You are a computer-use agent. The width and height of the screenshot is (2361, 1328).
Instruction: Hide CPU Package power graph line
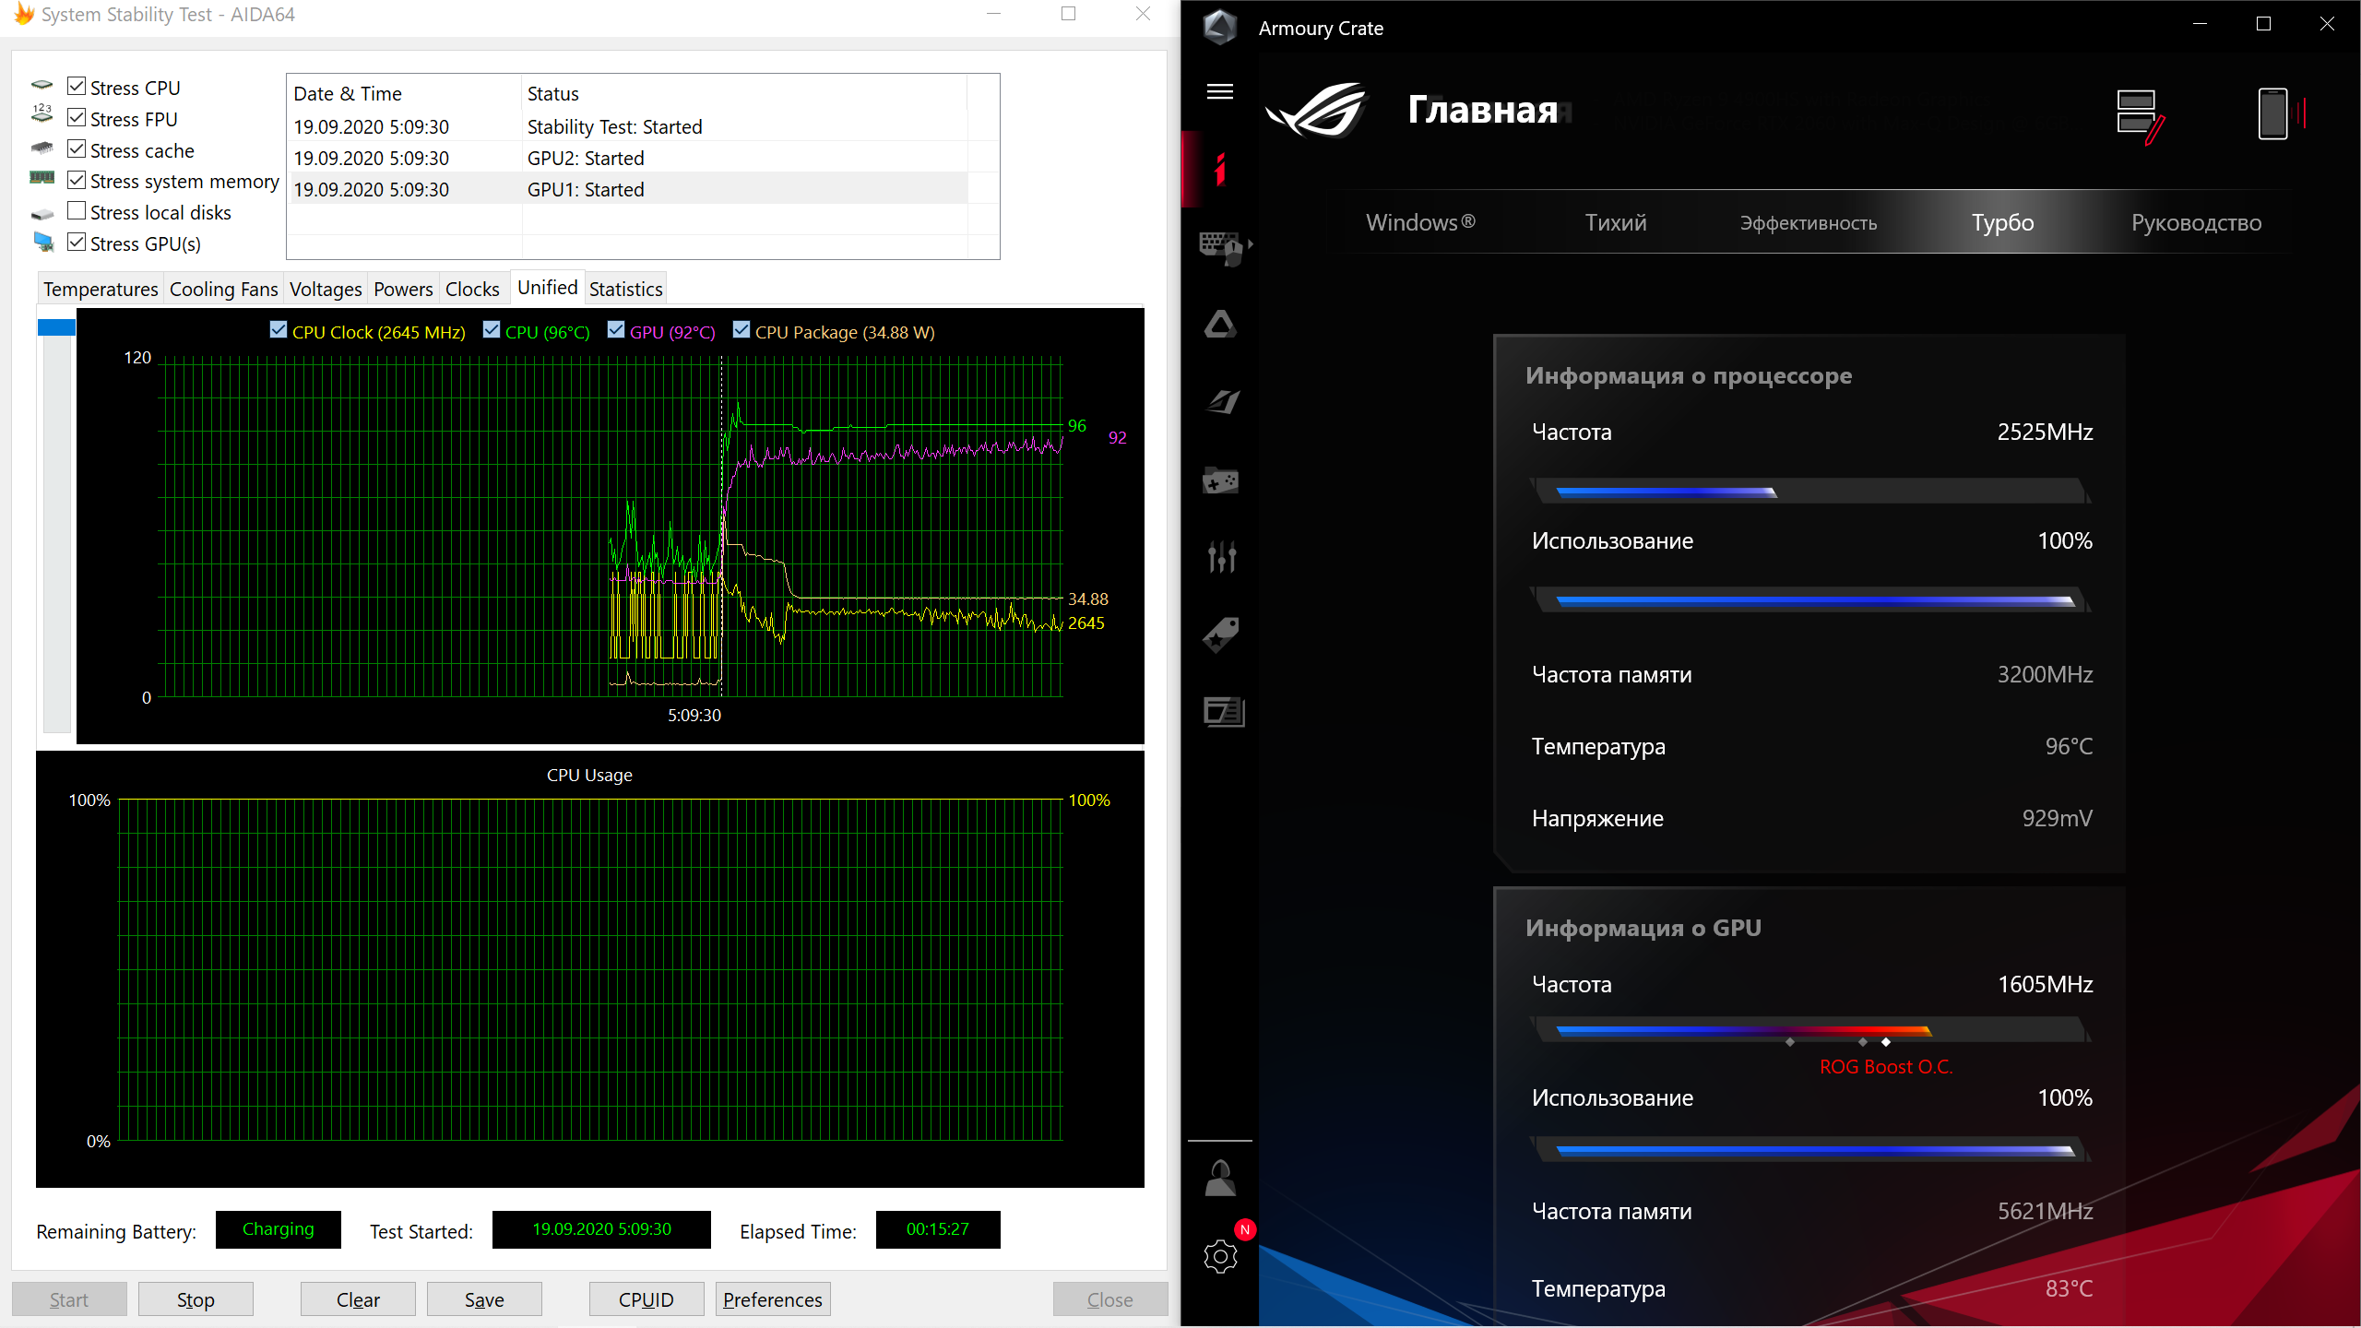pyautogui.click(x=742, y=330)
